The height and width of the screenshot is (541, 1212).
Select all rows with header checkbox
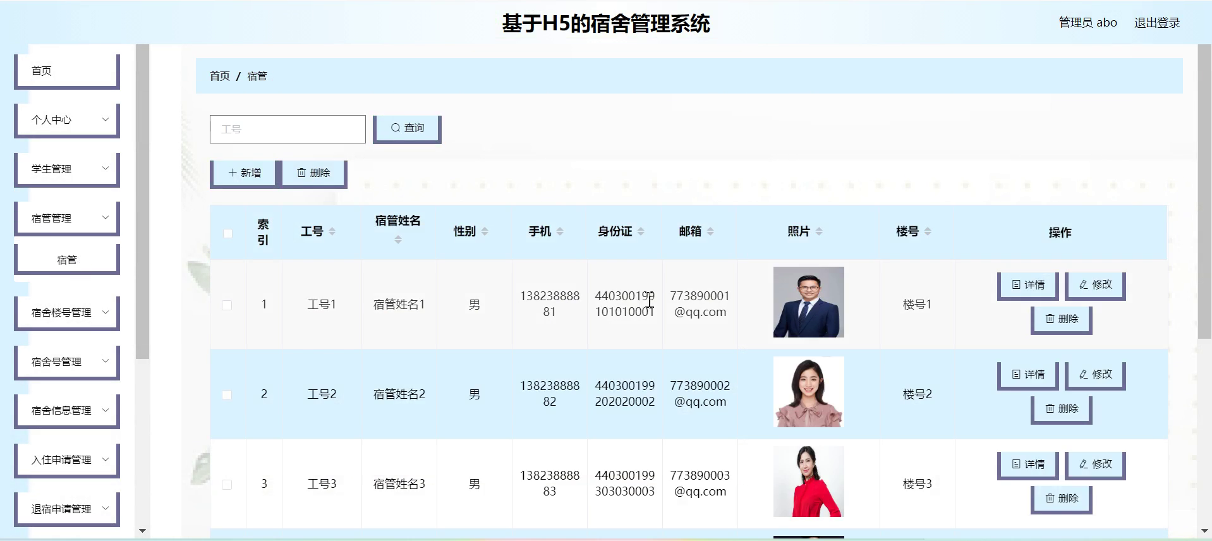click(x=227, y=233)
